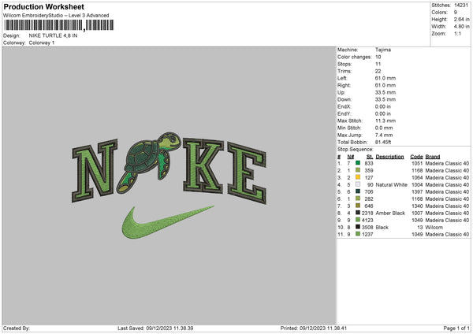Click the 'Stop Sequence:' heading
The width and height of the screenshot is (473, 334).
point(356,150)
